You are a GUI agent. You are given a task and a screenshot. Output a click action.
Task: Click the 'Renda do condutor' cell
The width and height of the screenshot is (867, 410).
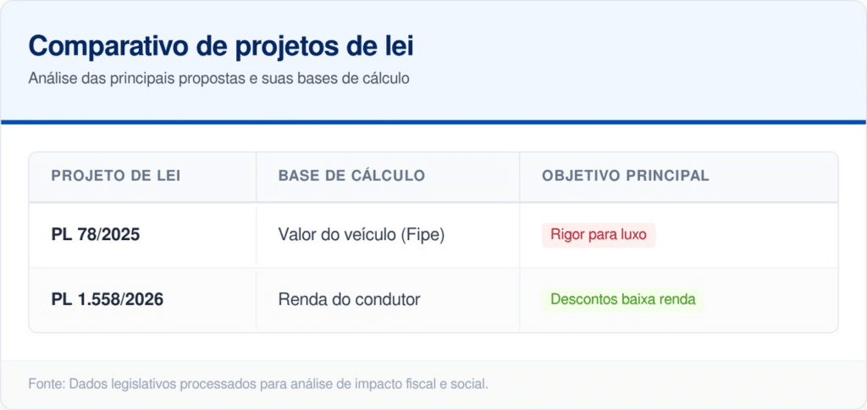click(349, 299)
